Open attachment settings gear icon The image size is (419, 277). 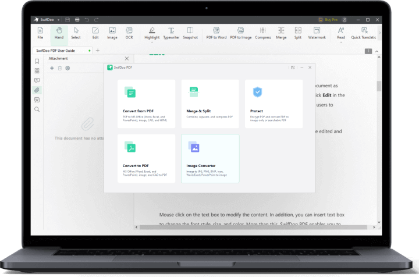[x=68, y=68]
